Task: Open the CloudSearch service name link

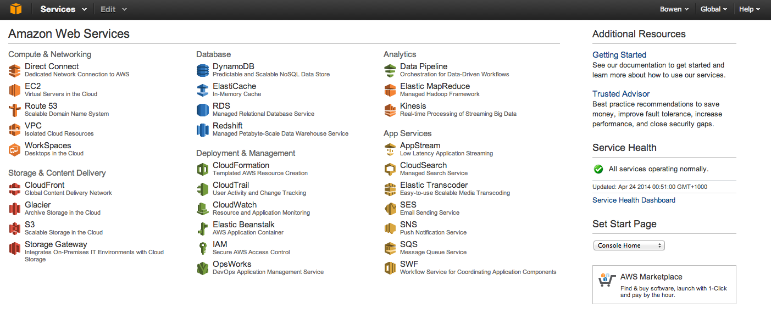Action: pos(423,165)
